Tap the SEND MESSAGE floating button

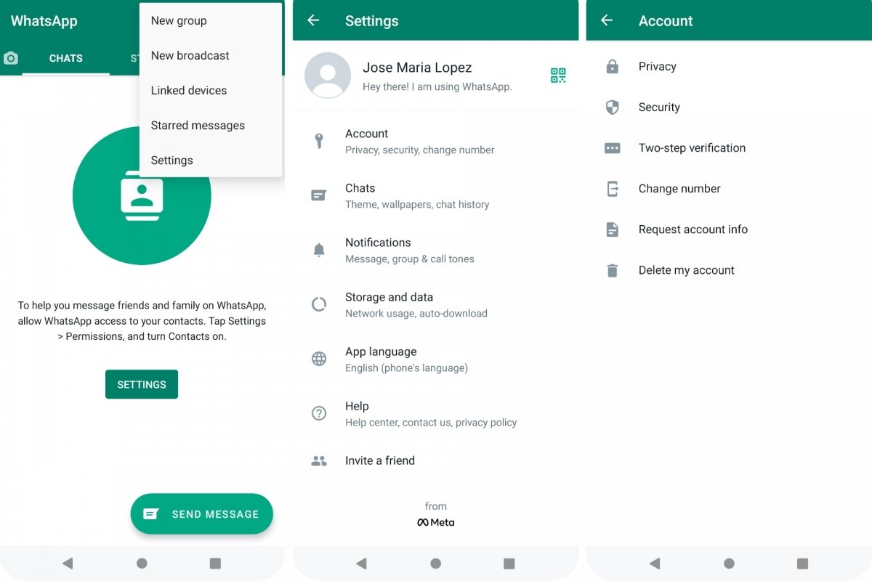[x=202, y=514]
